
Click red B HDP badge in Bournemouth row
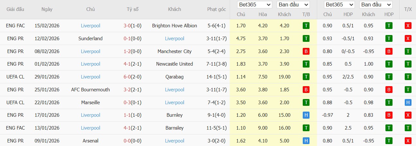[389, 90]
